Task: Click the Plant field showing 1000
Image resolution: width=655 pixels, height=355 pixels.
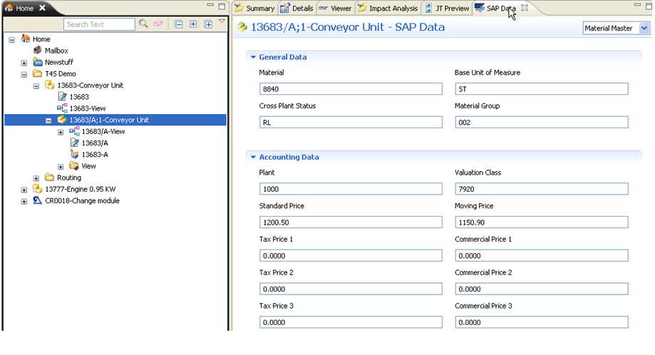Action: pyautogui.click(x=351, y=189)
